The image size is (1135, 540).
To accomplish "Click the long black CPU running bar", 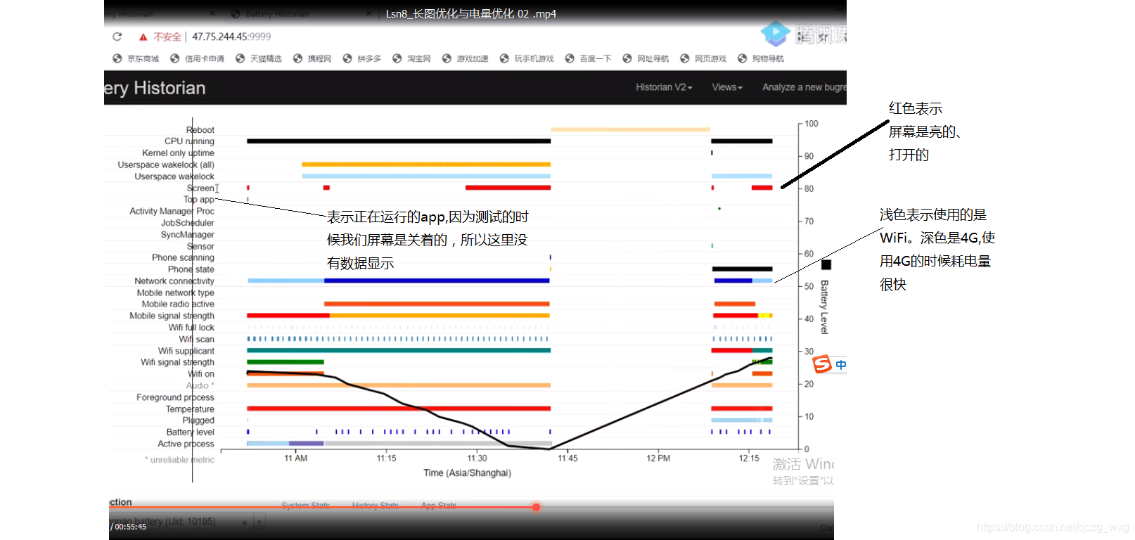I will pyautogui.click(x=399, y=141).
